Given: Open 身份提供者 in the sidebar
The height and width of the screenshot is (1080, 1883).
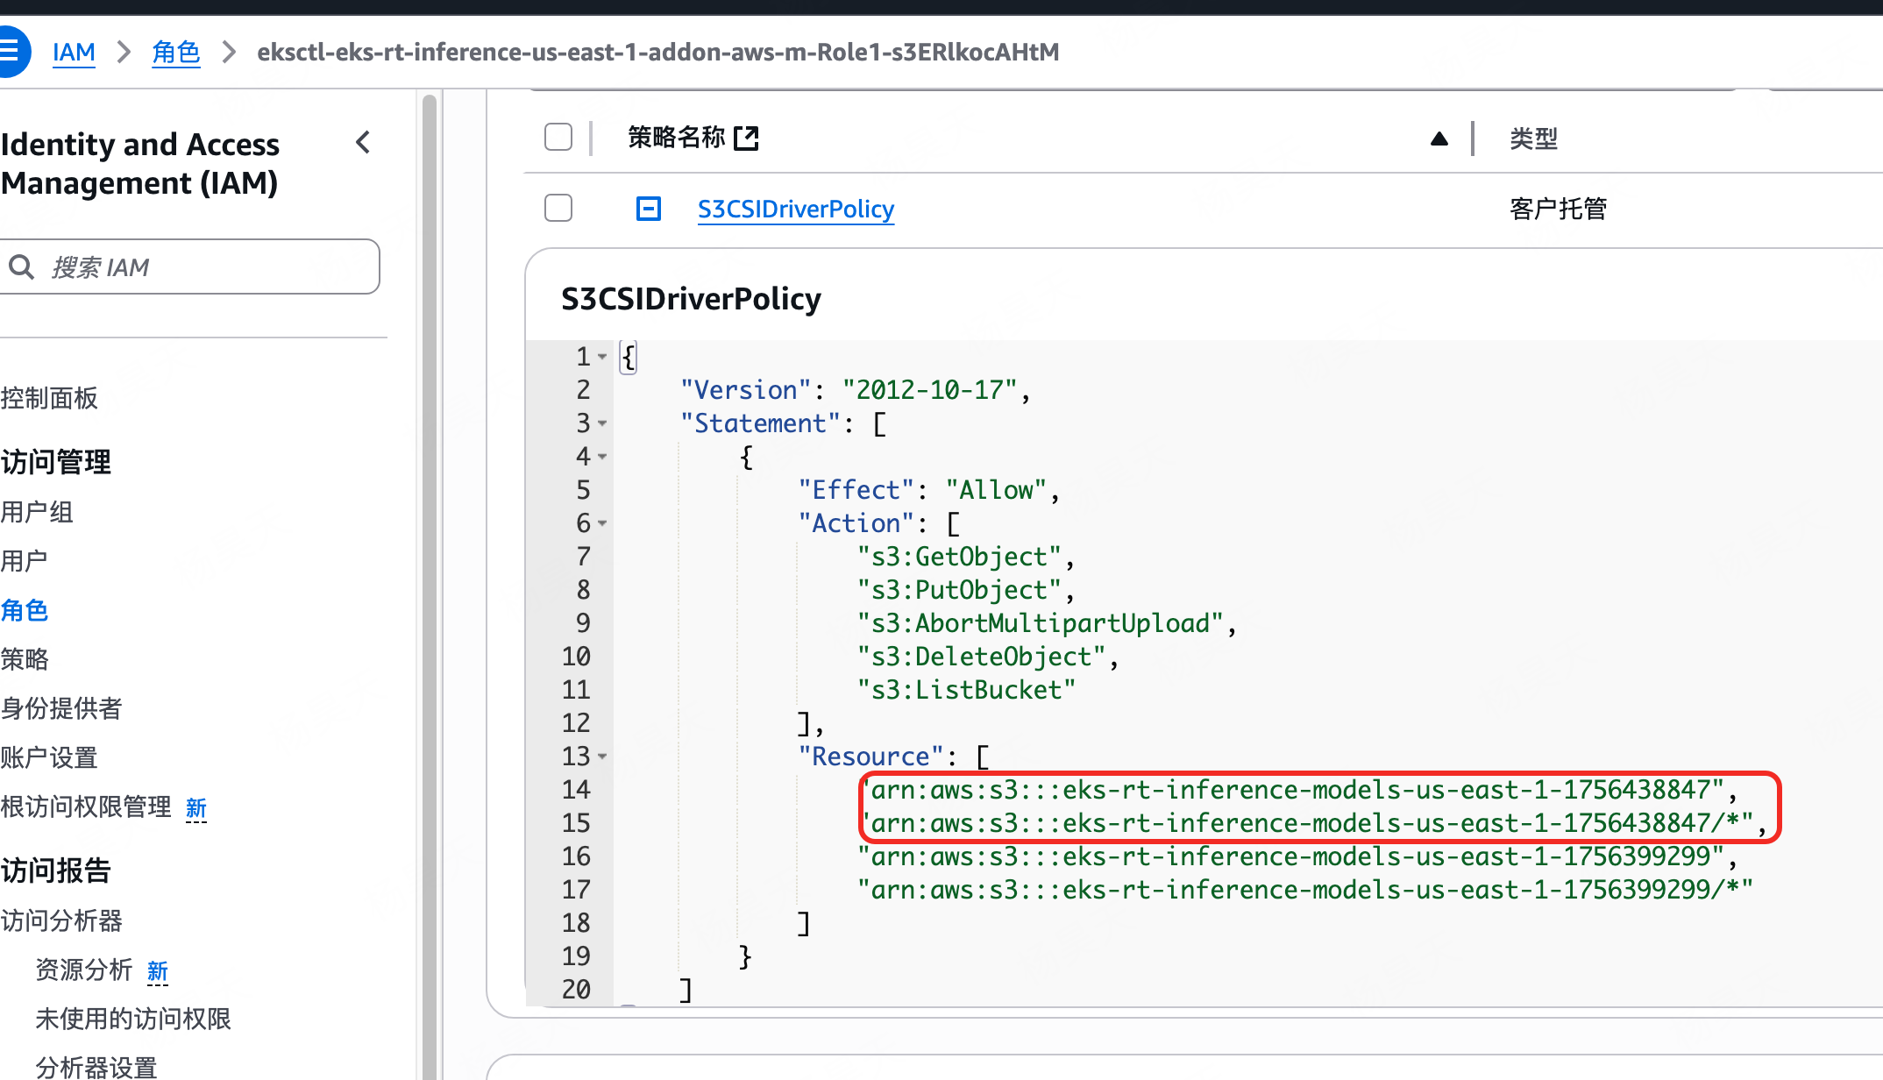Looking at the screenshot, I should 61,708.
